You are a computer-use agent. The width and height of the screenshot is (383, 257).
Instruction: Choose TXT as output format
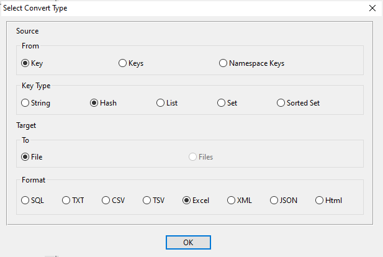[x=66, y=201]
